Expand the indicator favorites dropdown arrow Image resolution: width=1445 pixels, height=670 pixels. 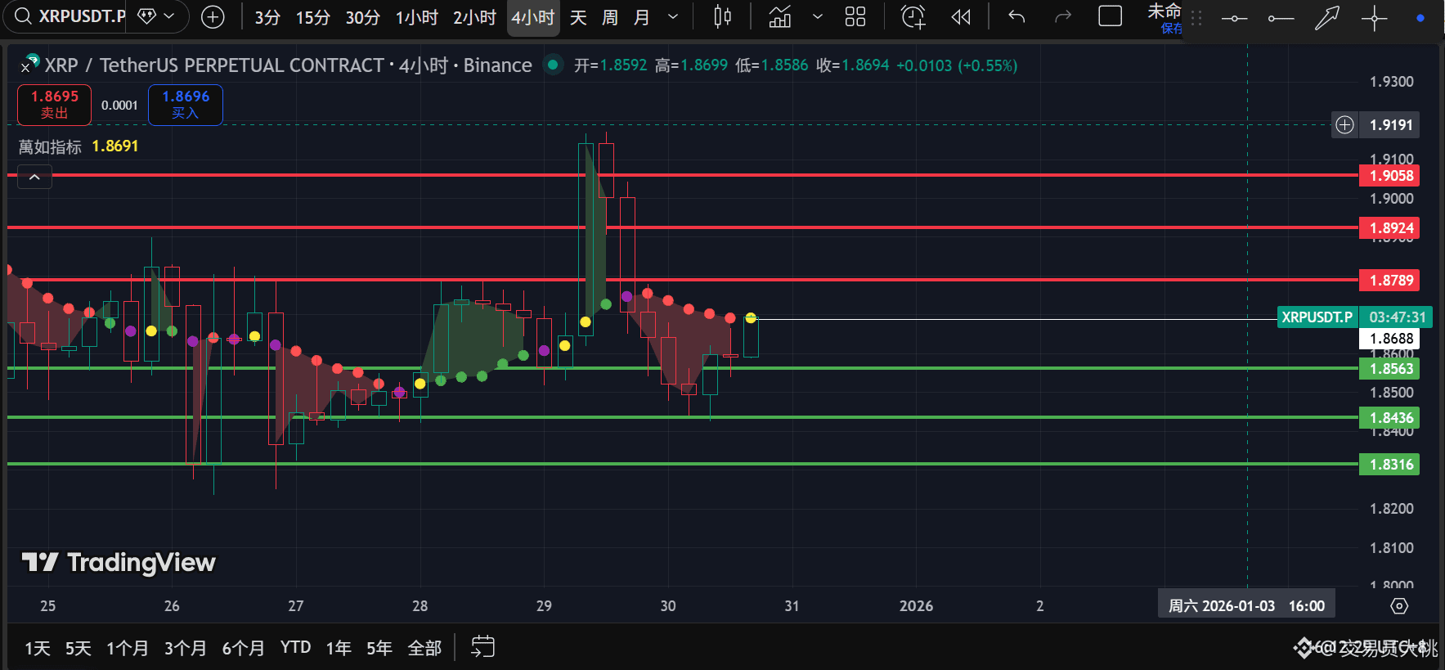pyautogui.click(x=818, y=16)
